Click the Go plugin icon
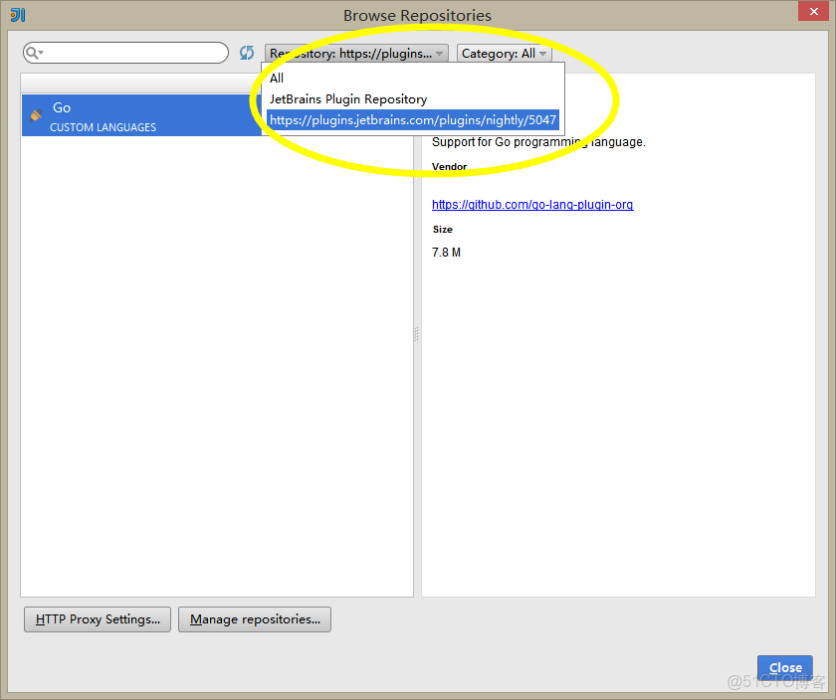This screenshot has height=700, width=836. tap(36, 114)
